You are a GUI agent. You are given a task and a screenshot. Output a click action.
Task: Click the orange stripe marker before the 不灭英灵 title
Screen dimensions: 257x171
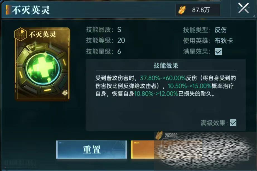point(8,10)
